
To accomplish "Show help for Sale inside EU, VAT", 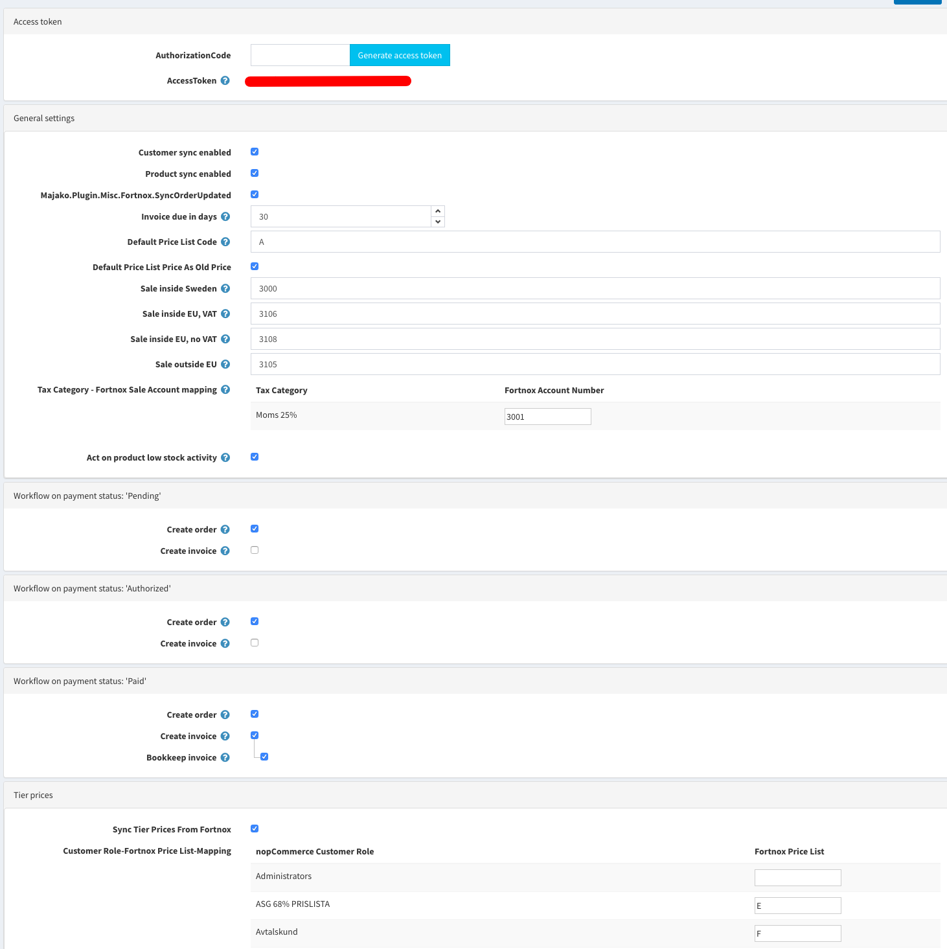I will pyautogui.click(x=225, y=314).
